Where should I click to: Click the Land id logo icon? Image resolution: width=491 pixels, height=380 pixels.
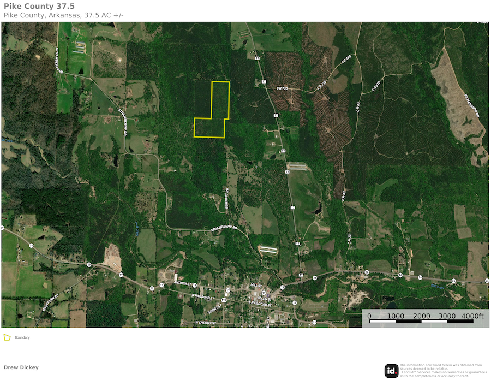coord(391,371)
